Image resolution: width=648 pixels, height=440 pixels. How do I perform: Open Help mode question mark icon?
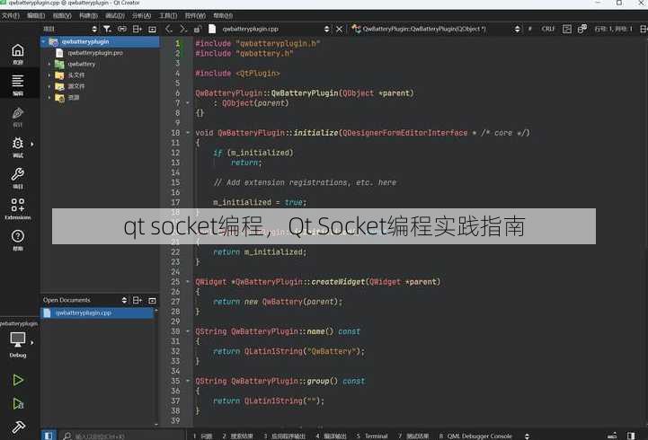pos(17,240)
